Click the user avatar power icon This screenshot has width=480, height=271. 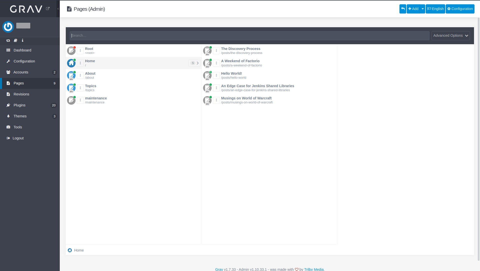coord(8,26)
